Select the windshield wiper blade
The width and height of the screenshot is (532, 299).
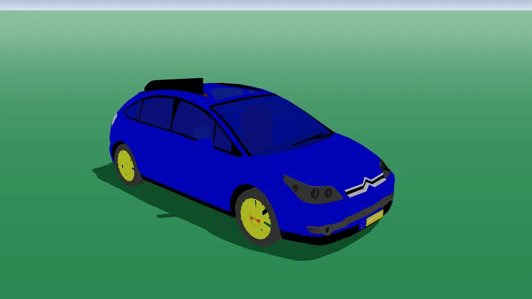pos(313,139)
